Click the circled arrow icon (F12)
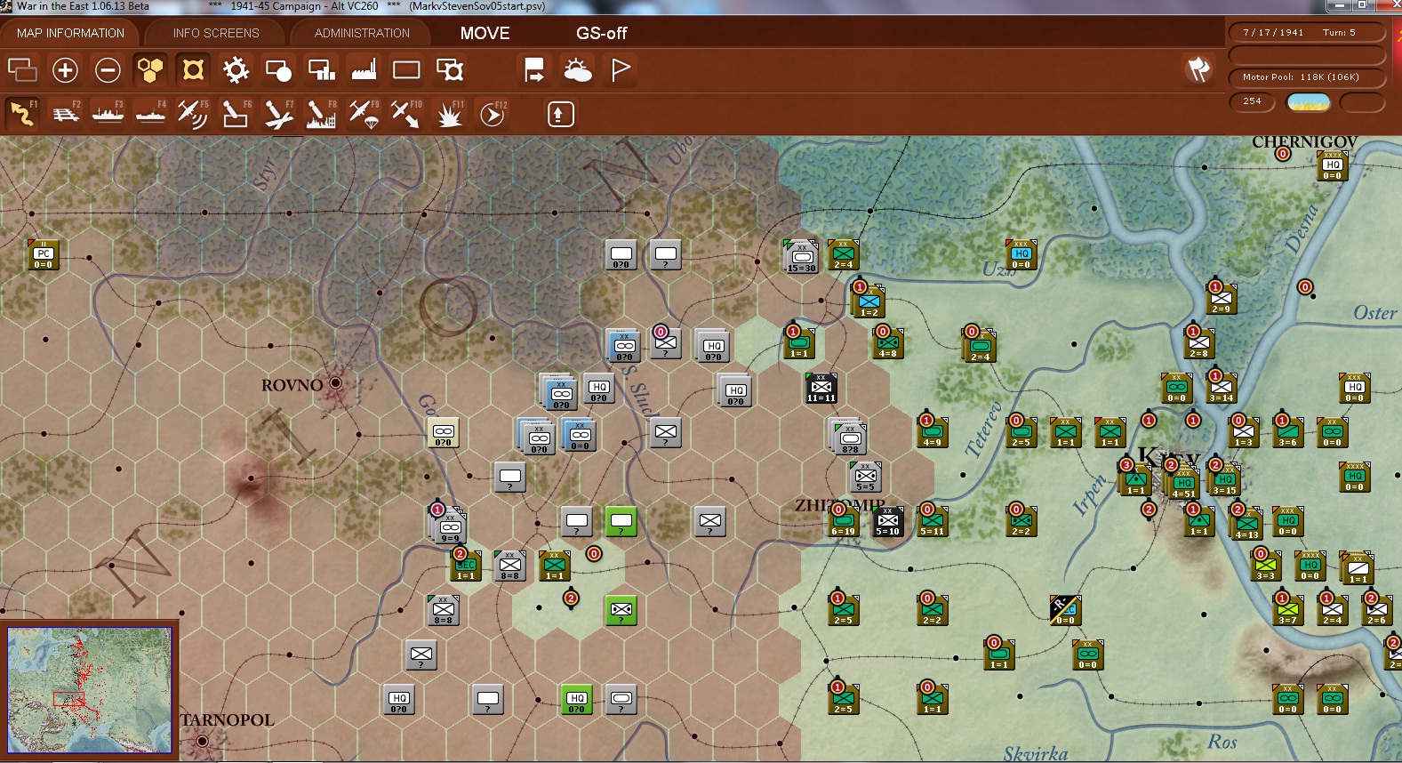1402x763 pixels. point(492,114)
